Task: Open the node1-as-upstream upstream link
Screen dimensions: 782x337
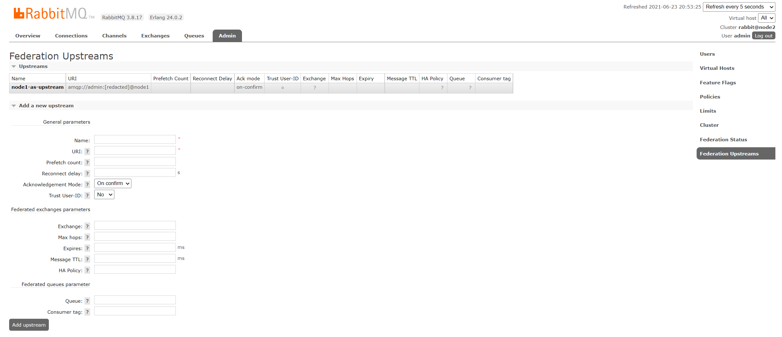Action: point(37,87)
